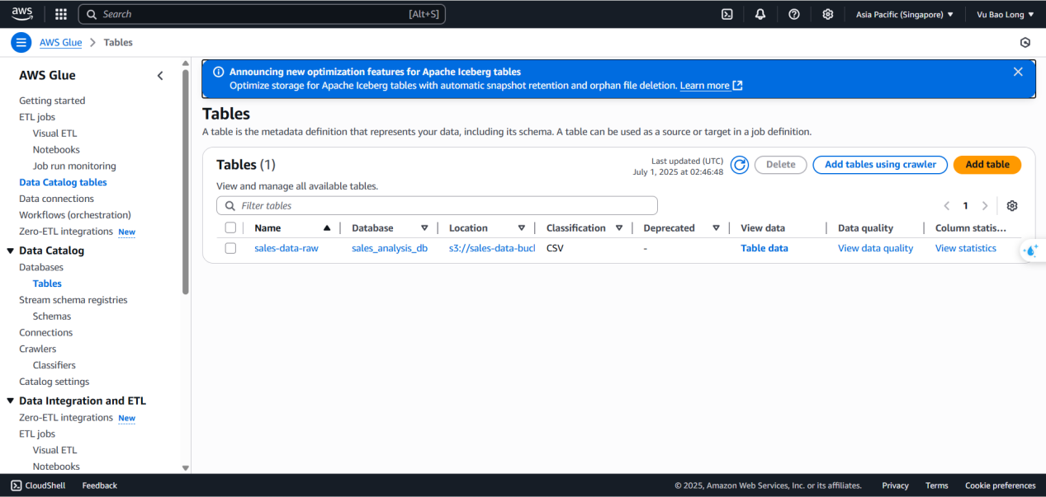The height and width of the screenshot is (497, 1046).
Task: Click the hexagon icon right of breadcrumb
Action: coord(1025,42)
